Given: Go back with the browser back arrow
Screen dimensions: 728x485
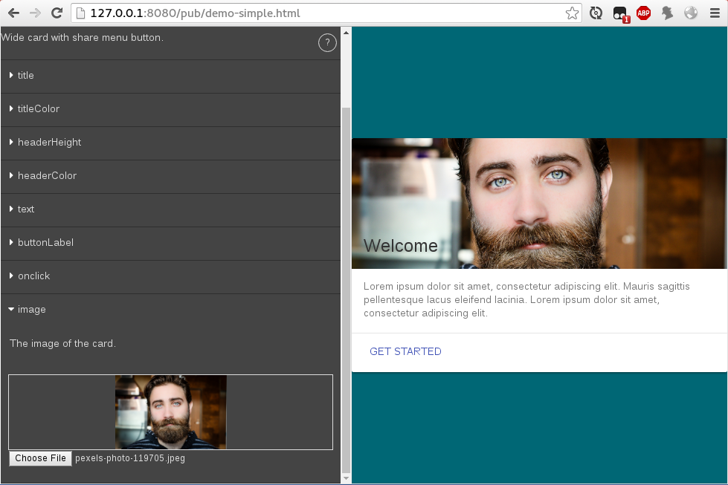Looking at the screenshot, I should (13, 13).
